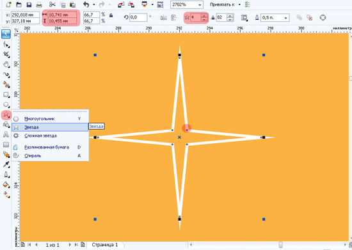Open the welcome screen icon
The height and width of the screenshot is (250, 352).
(160, 4)
